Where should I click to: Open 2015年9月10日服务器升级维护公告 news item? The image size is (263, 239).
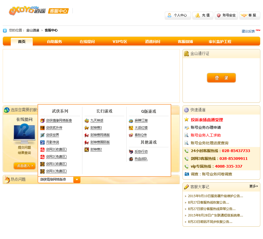(215, 196)
